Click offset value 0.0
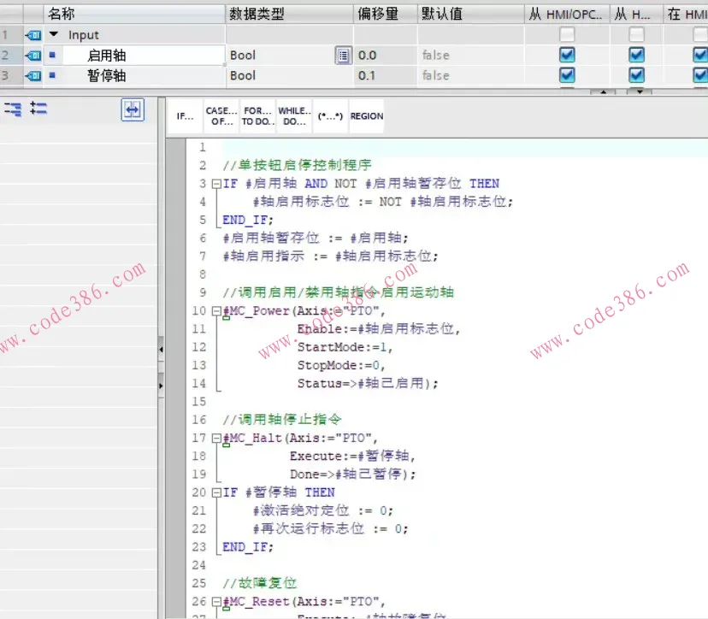 (367, 56)
